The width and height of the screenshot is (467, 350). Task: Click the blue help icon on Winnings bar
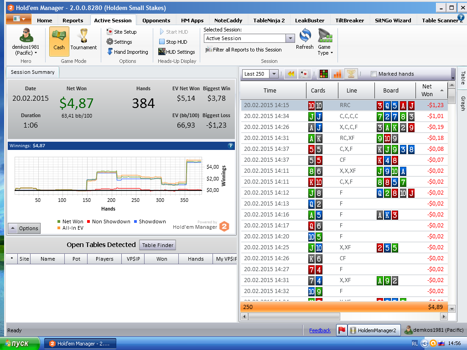(230, 146)
